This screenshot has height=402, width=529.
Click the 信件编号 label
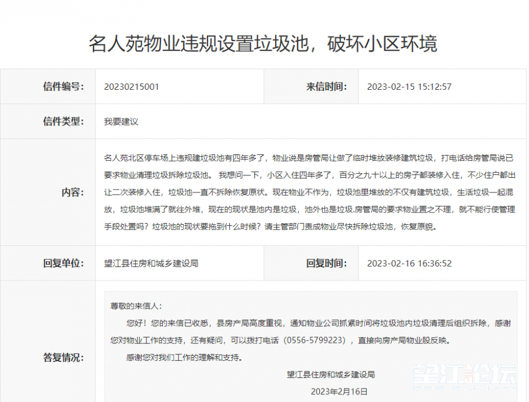coord(63,87)
